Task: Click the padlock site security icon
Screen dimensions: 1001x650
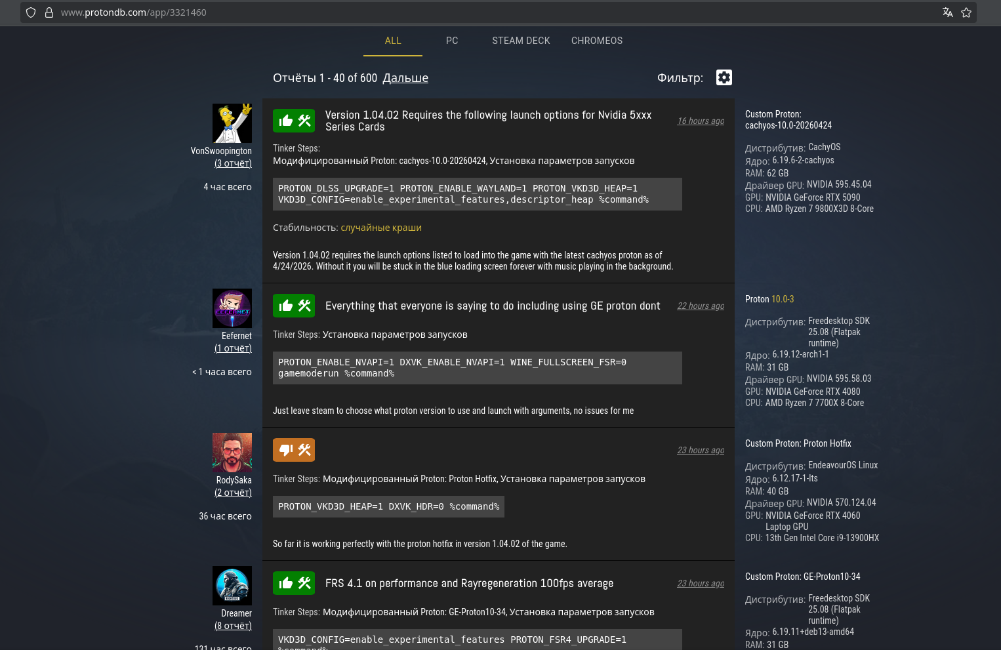Action: (49, 12)
